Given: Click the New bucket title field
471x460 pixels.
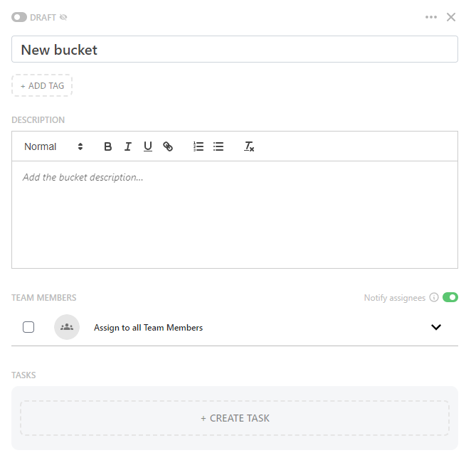Looking at the screenshot, I should (x=235, y=49).
